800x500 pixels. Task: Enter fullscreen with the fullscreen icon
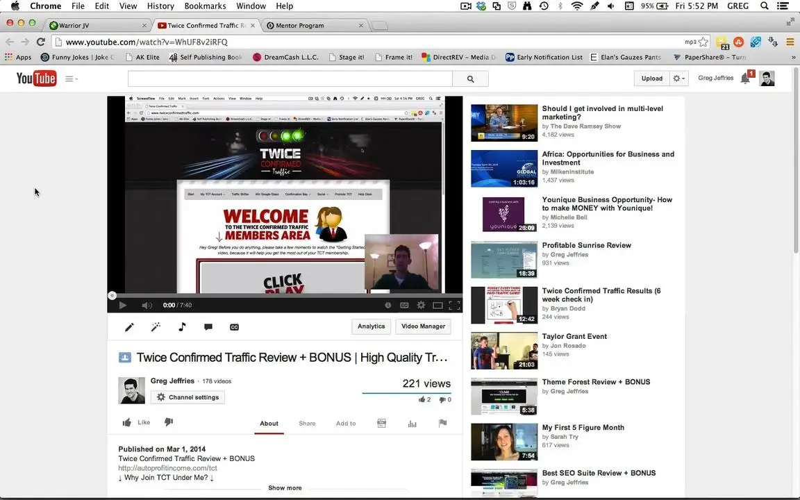click(454, 305)
